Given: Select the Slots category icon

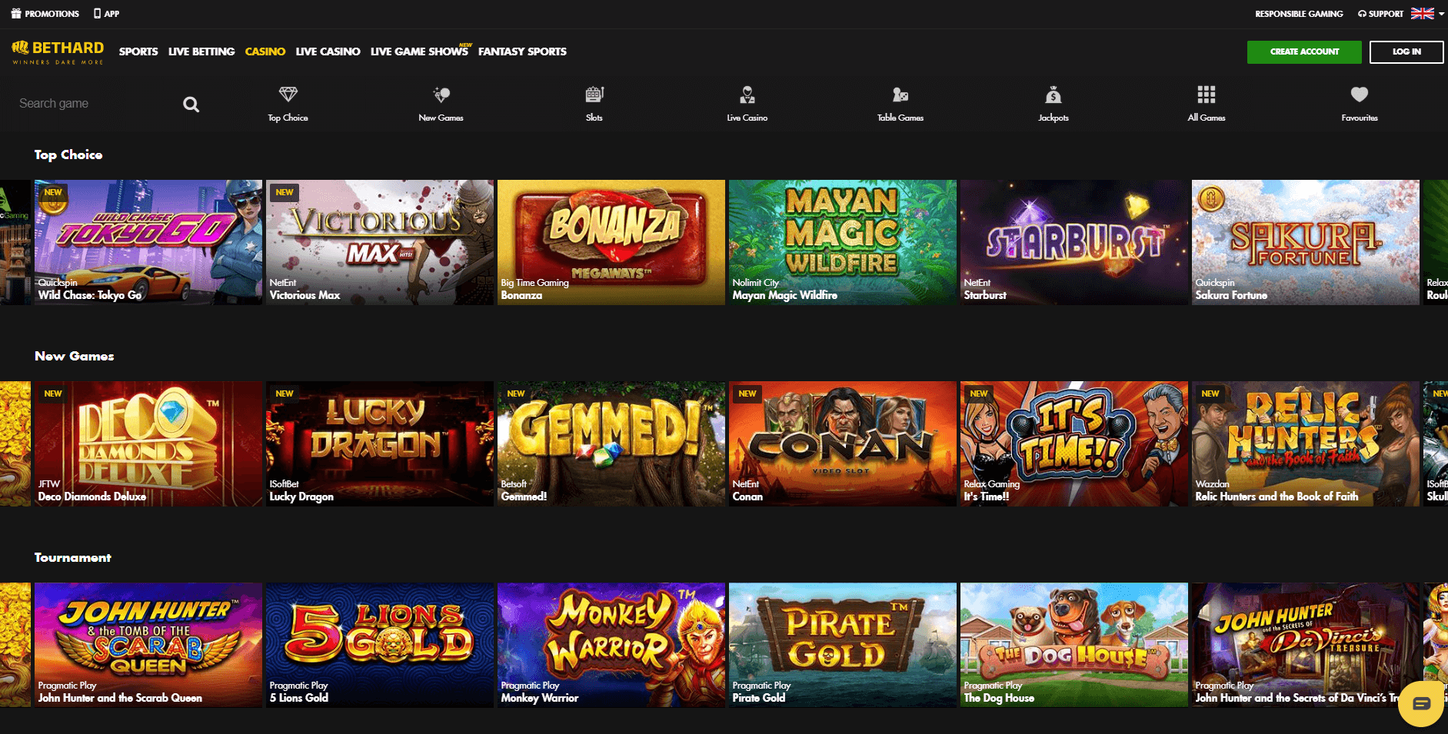Looking at the screenshot, I should point(594,95).
